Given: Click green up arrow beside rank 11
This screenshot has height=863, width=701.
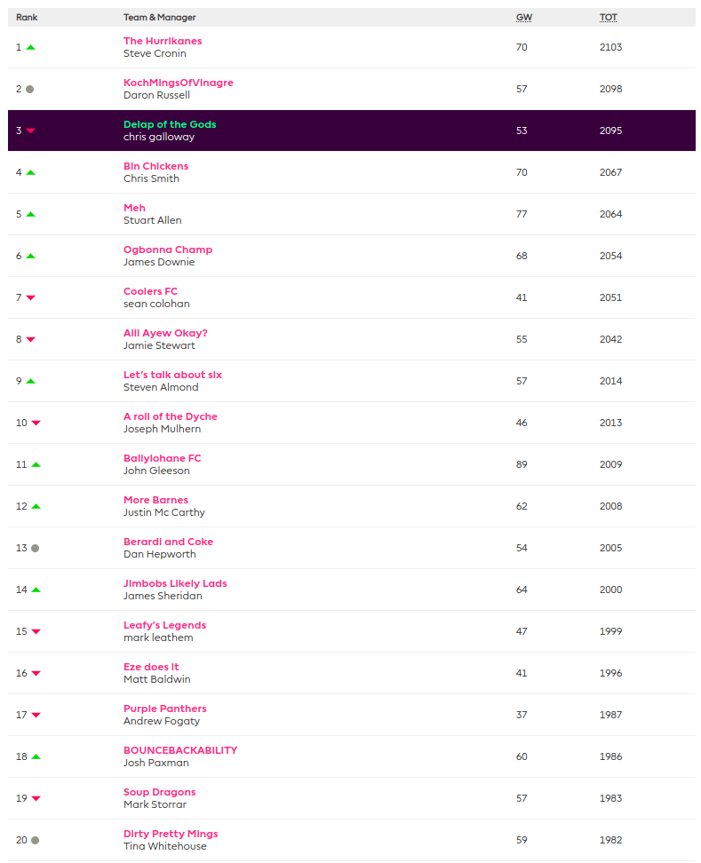Looking at the screenshot, I should tap(36, 464).
